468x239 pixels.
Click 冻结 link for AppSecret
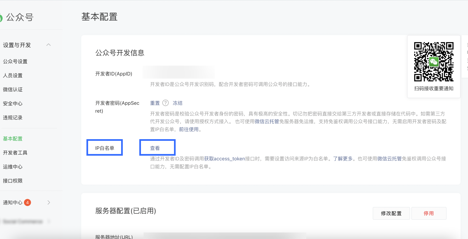pyautogui.click(x=178, y=103)
